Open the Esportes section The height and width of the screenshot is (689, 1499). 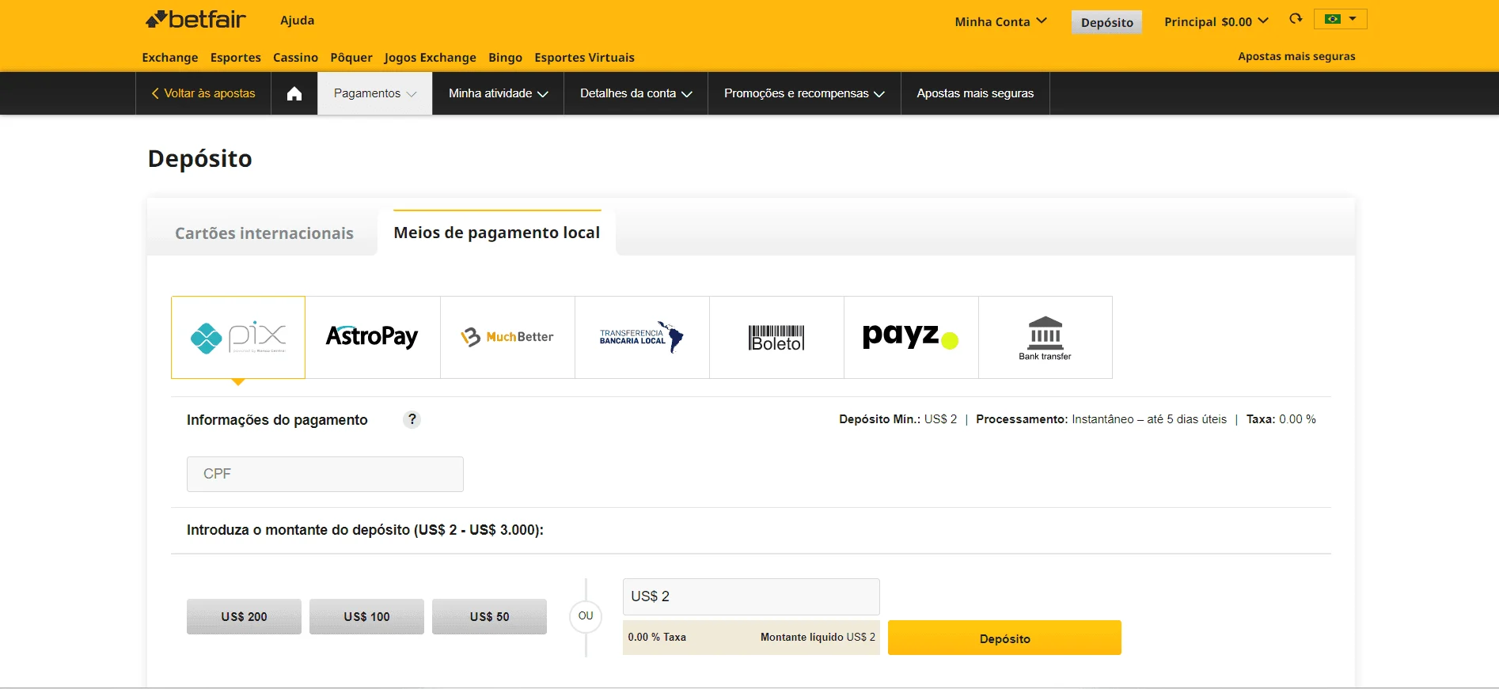[236, 57]
